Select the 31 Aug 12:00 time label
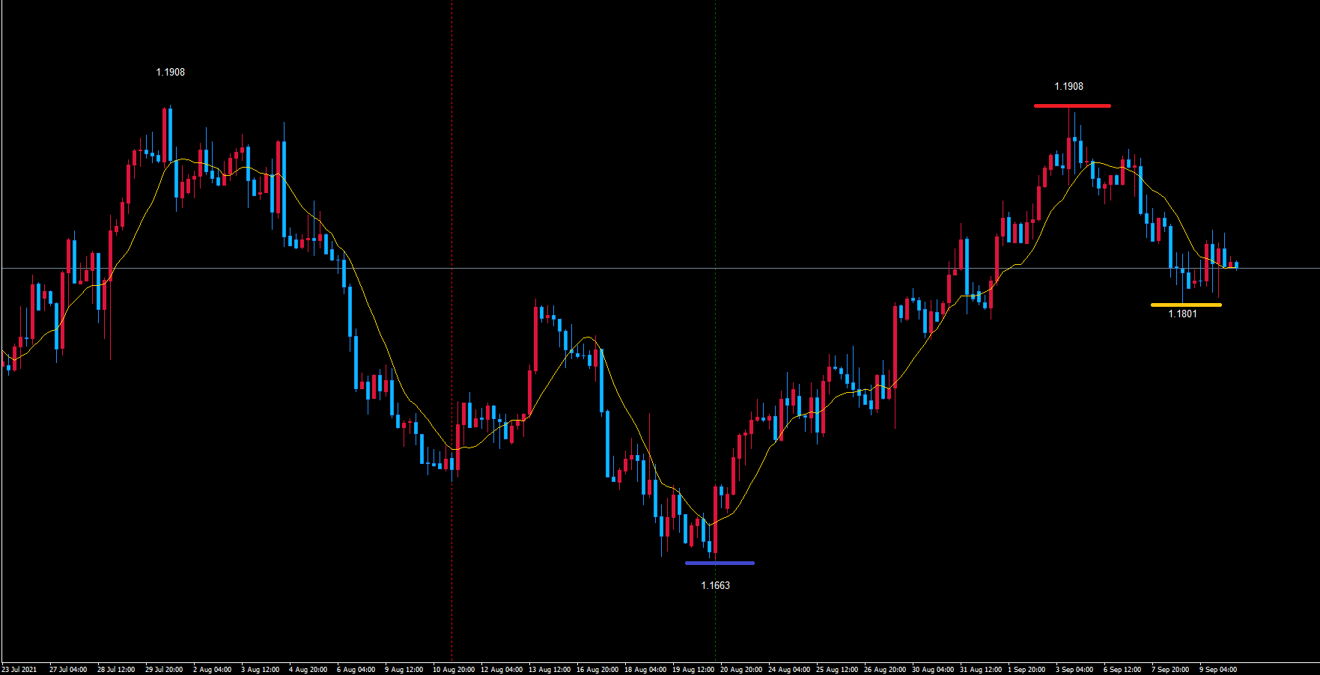The height and width of the screenshot is (675, 1320). (980, 669)
